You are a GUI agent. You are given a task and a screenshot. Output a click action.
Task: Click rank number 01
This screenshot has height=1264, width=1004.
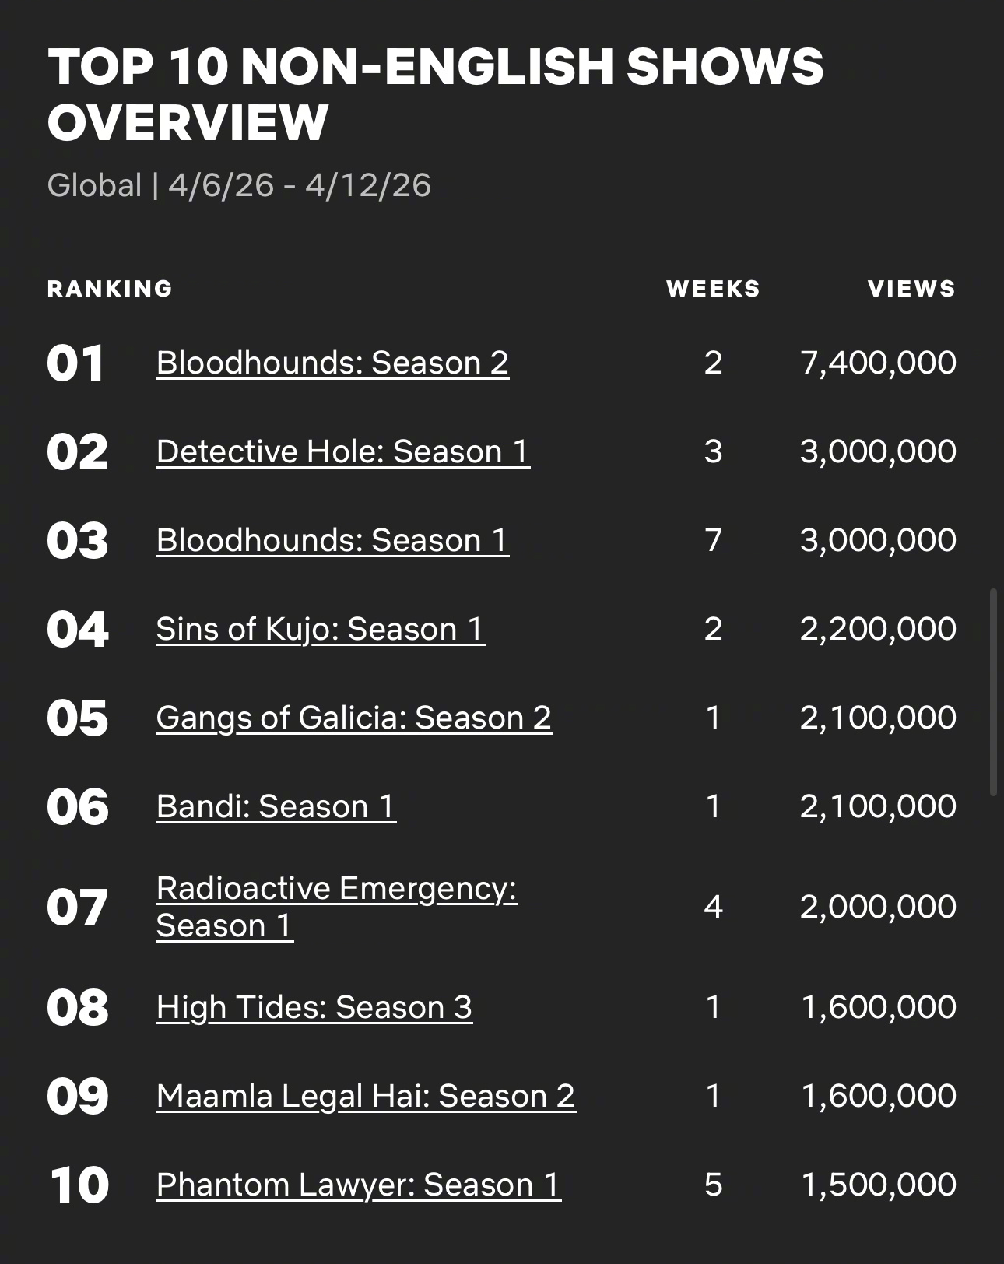pos(75,363)
